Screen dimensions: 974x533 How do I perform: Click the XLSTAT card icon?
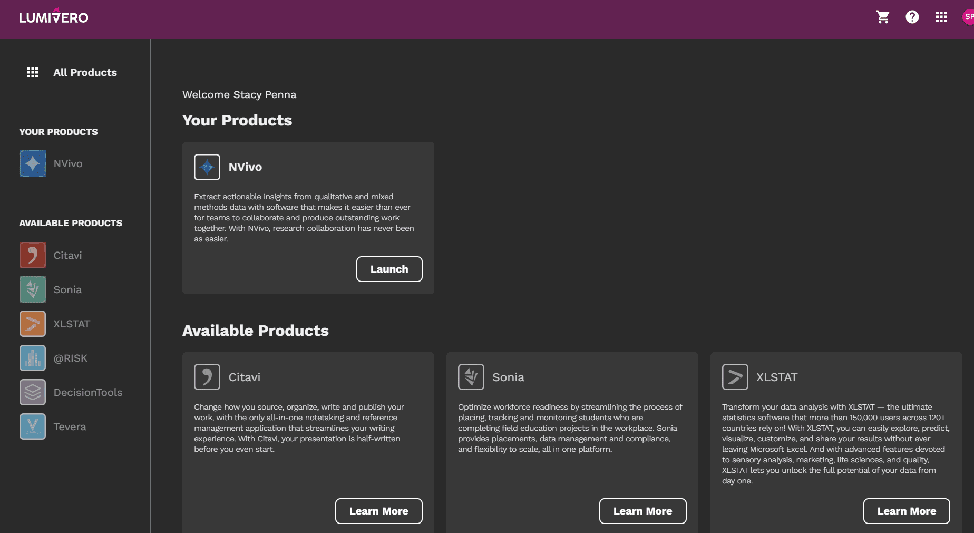click(x=735, y=377)
